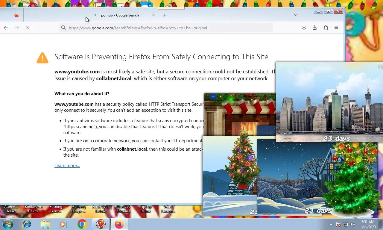Select Bookworm Deluxe desktop shortcut label
The width and height of the screenshot is (383, 230).
[x=34, y=209]
